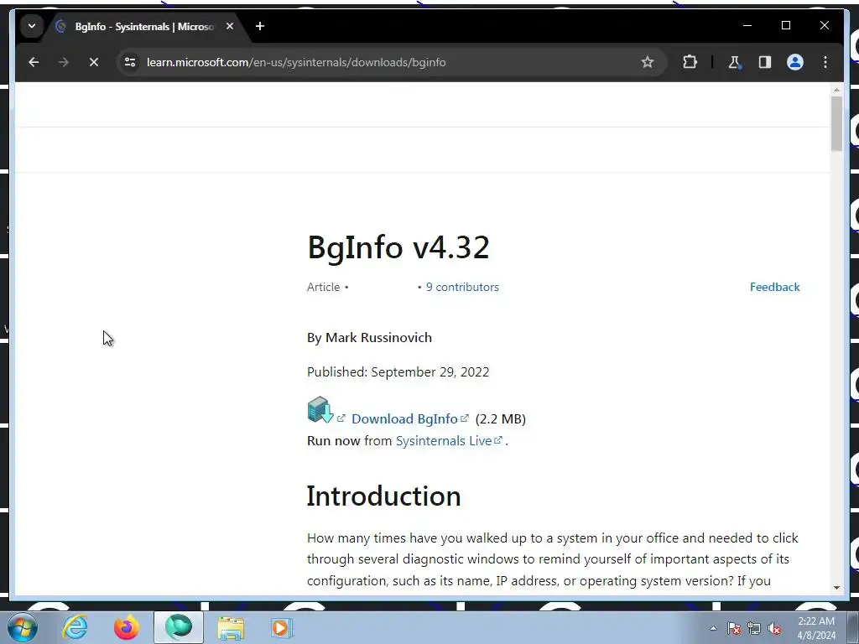Click the external-link icon before Download BgInfo

pyautogui.click(x=341, y=418)
